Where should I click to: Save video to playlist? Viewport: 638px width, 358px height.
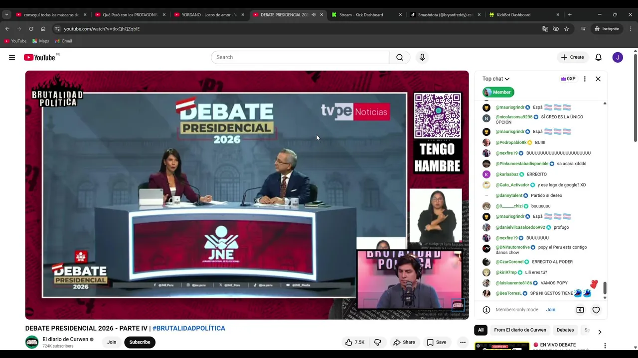tap(437, 342)
